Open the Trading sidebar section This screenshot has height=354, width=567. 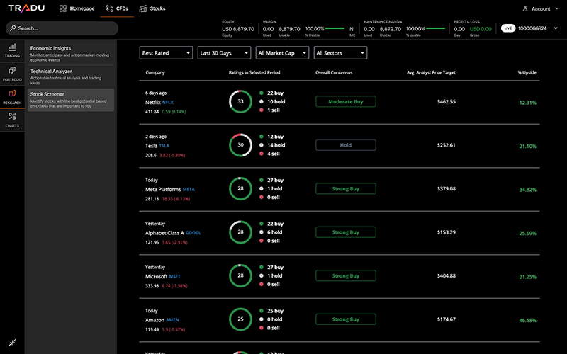click(12, 50)
